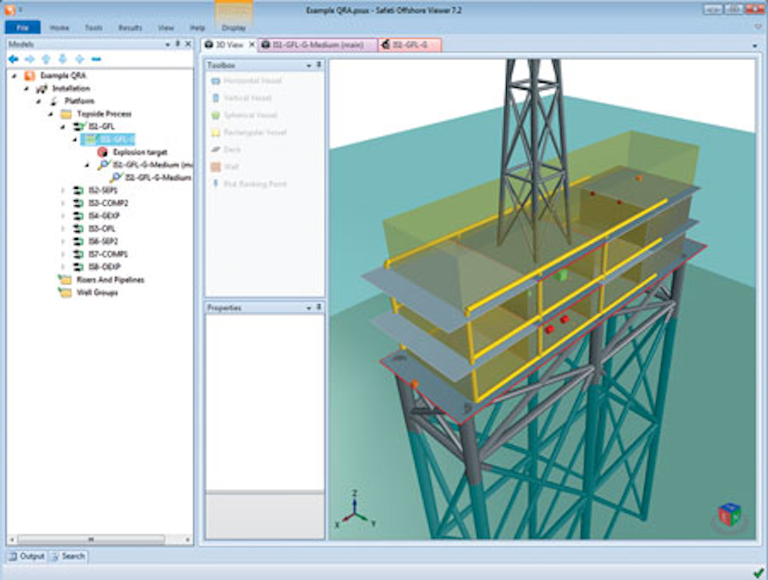Switch to the IS1-GFL-G document tab
This screenshot has width=768, height=580.
(x=410, y=45)
